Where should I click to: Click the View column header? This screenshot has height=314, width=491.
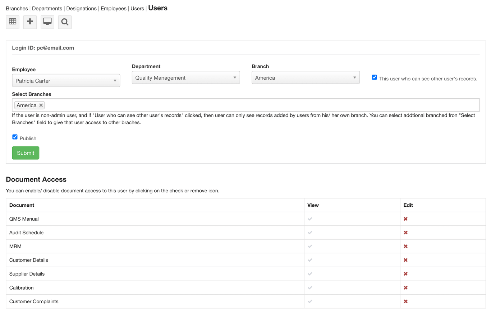pyautogui.click(x=313, y=205)
